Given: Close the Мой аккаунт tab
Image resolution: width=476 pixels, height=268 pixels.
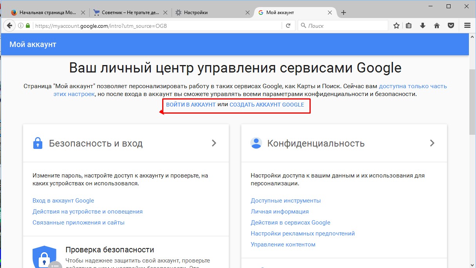Looking at the screenshot, I should pyautogui.click(x=330, y=13).
